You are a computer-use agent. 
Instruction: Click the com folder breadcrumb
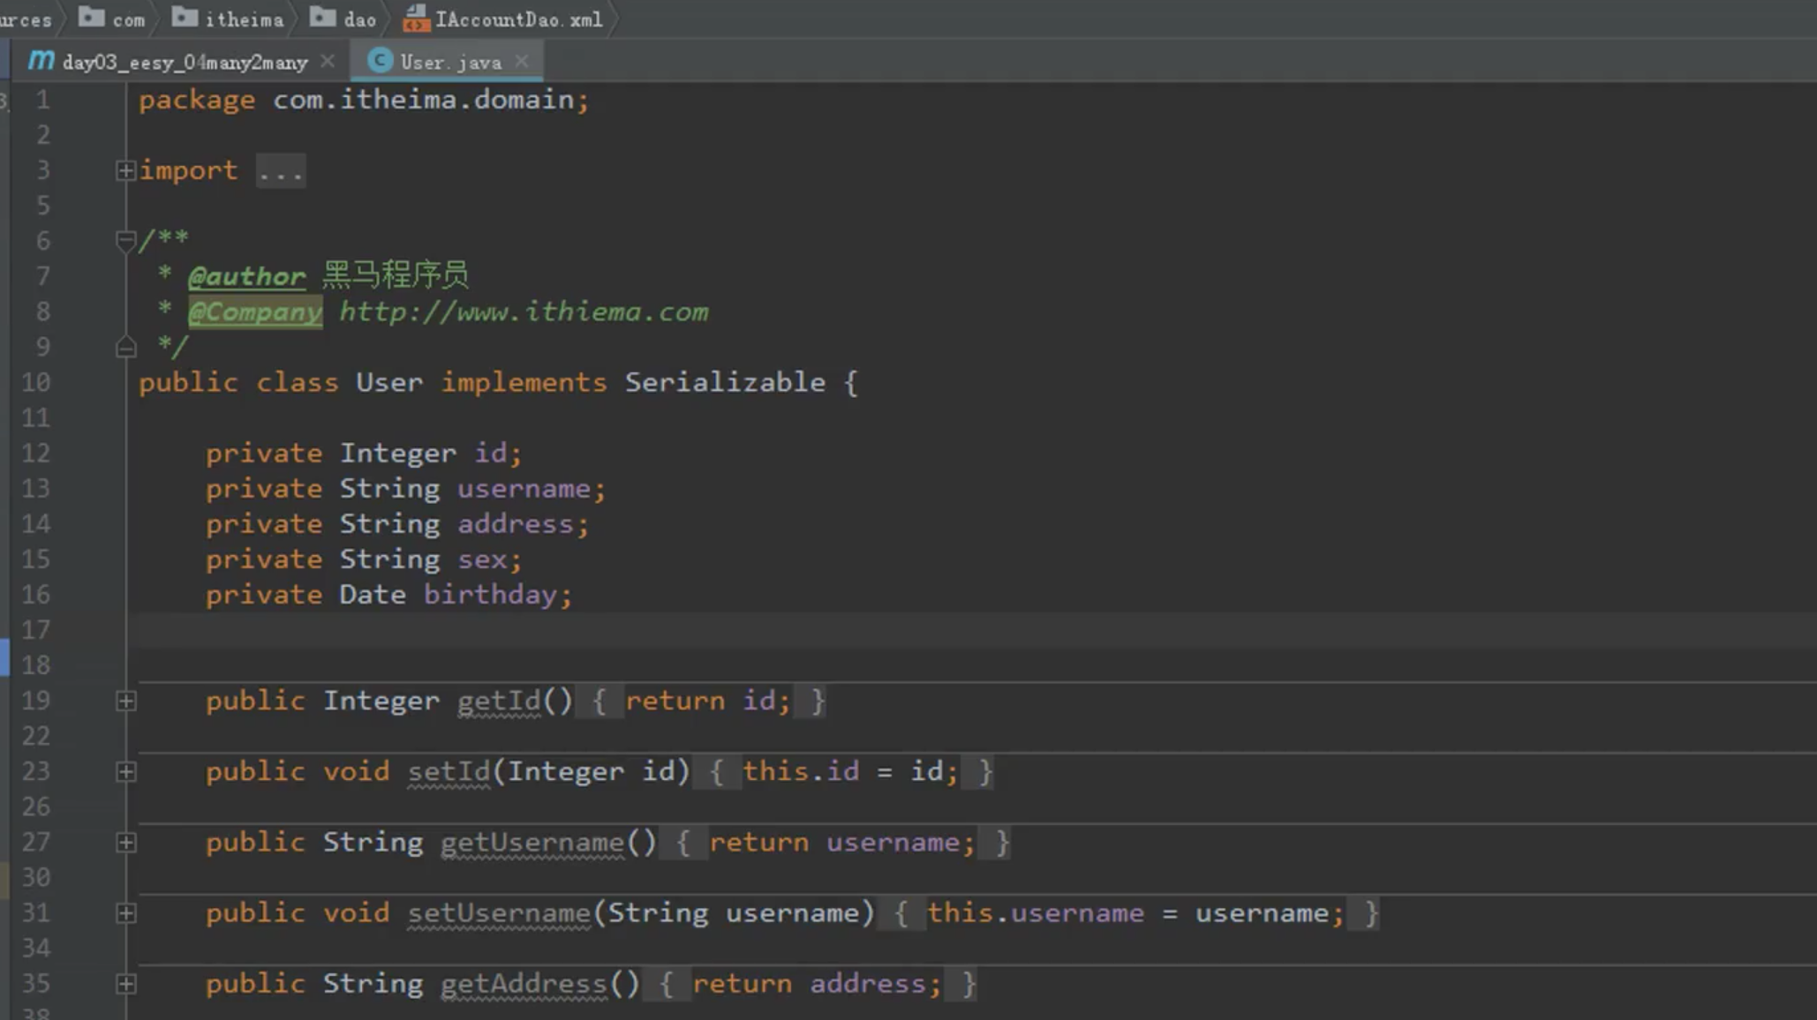(x=128, y=19)
